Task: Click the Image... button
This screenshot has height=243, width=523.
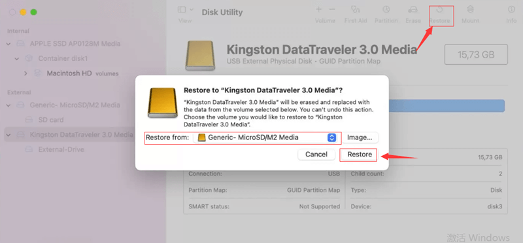Action: [360, 138]
